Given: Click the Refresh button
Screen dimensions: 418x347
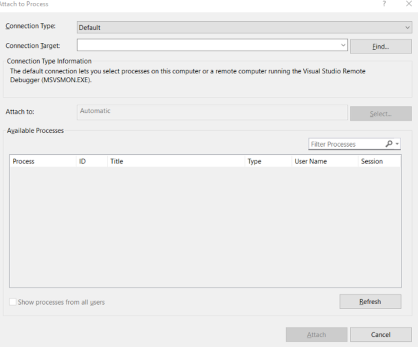Looking at the screenshot, I should pyautogui.click(x=370, y=302).
